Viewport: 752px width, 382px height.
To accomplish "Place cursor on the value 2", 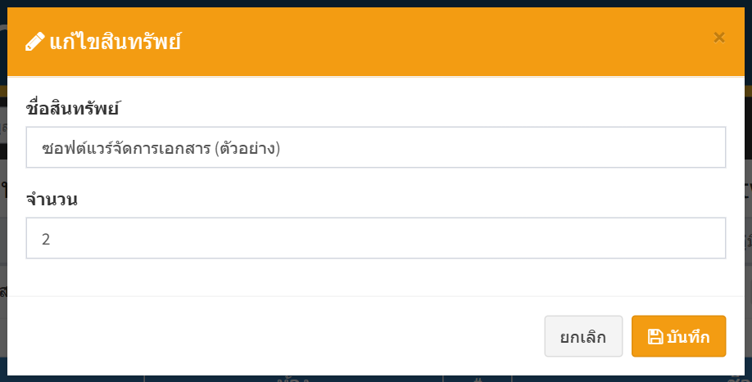I will pos(46,239).
